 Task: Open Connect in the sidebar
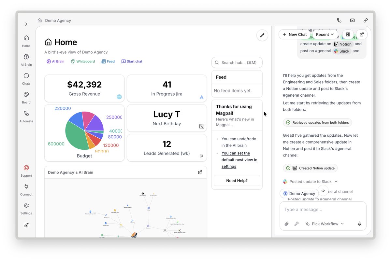pos(26,190)
